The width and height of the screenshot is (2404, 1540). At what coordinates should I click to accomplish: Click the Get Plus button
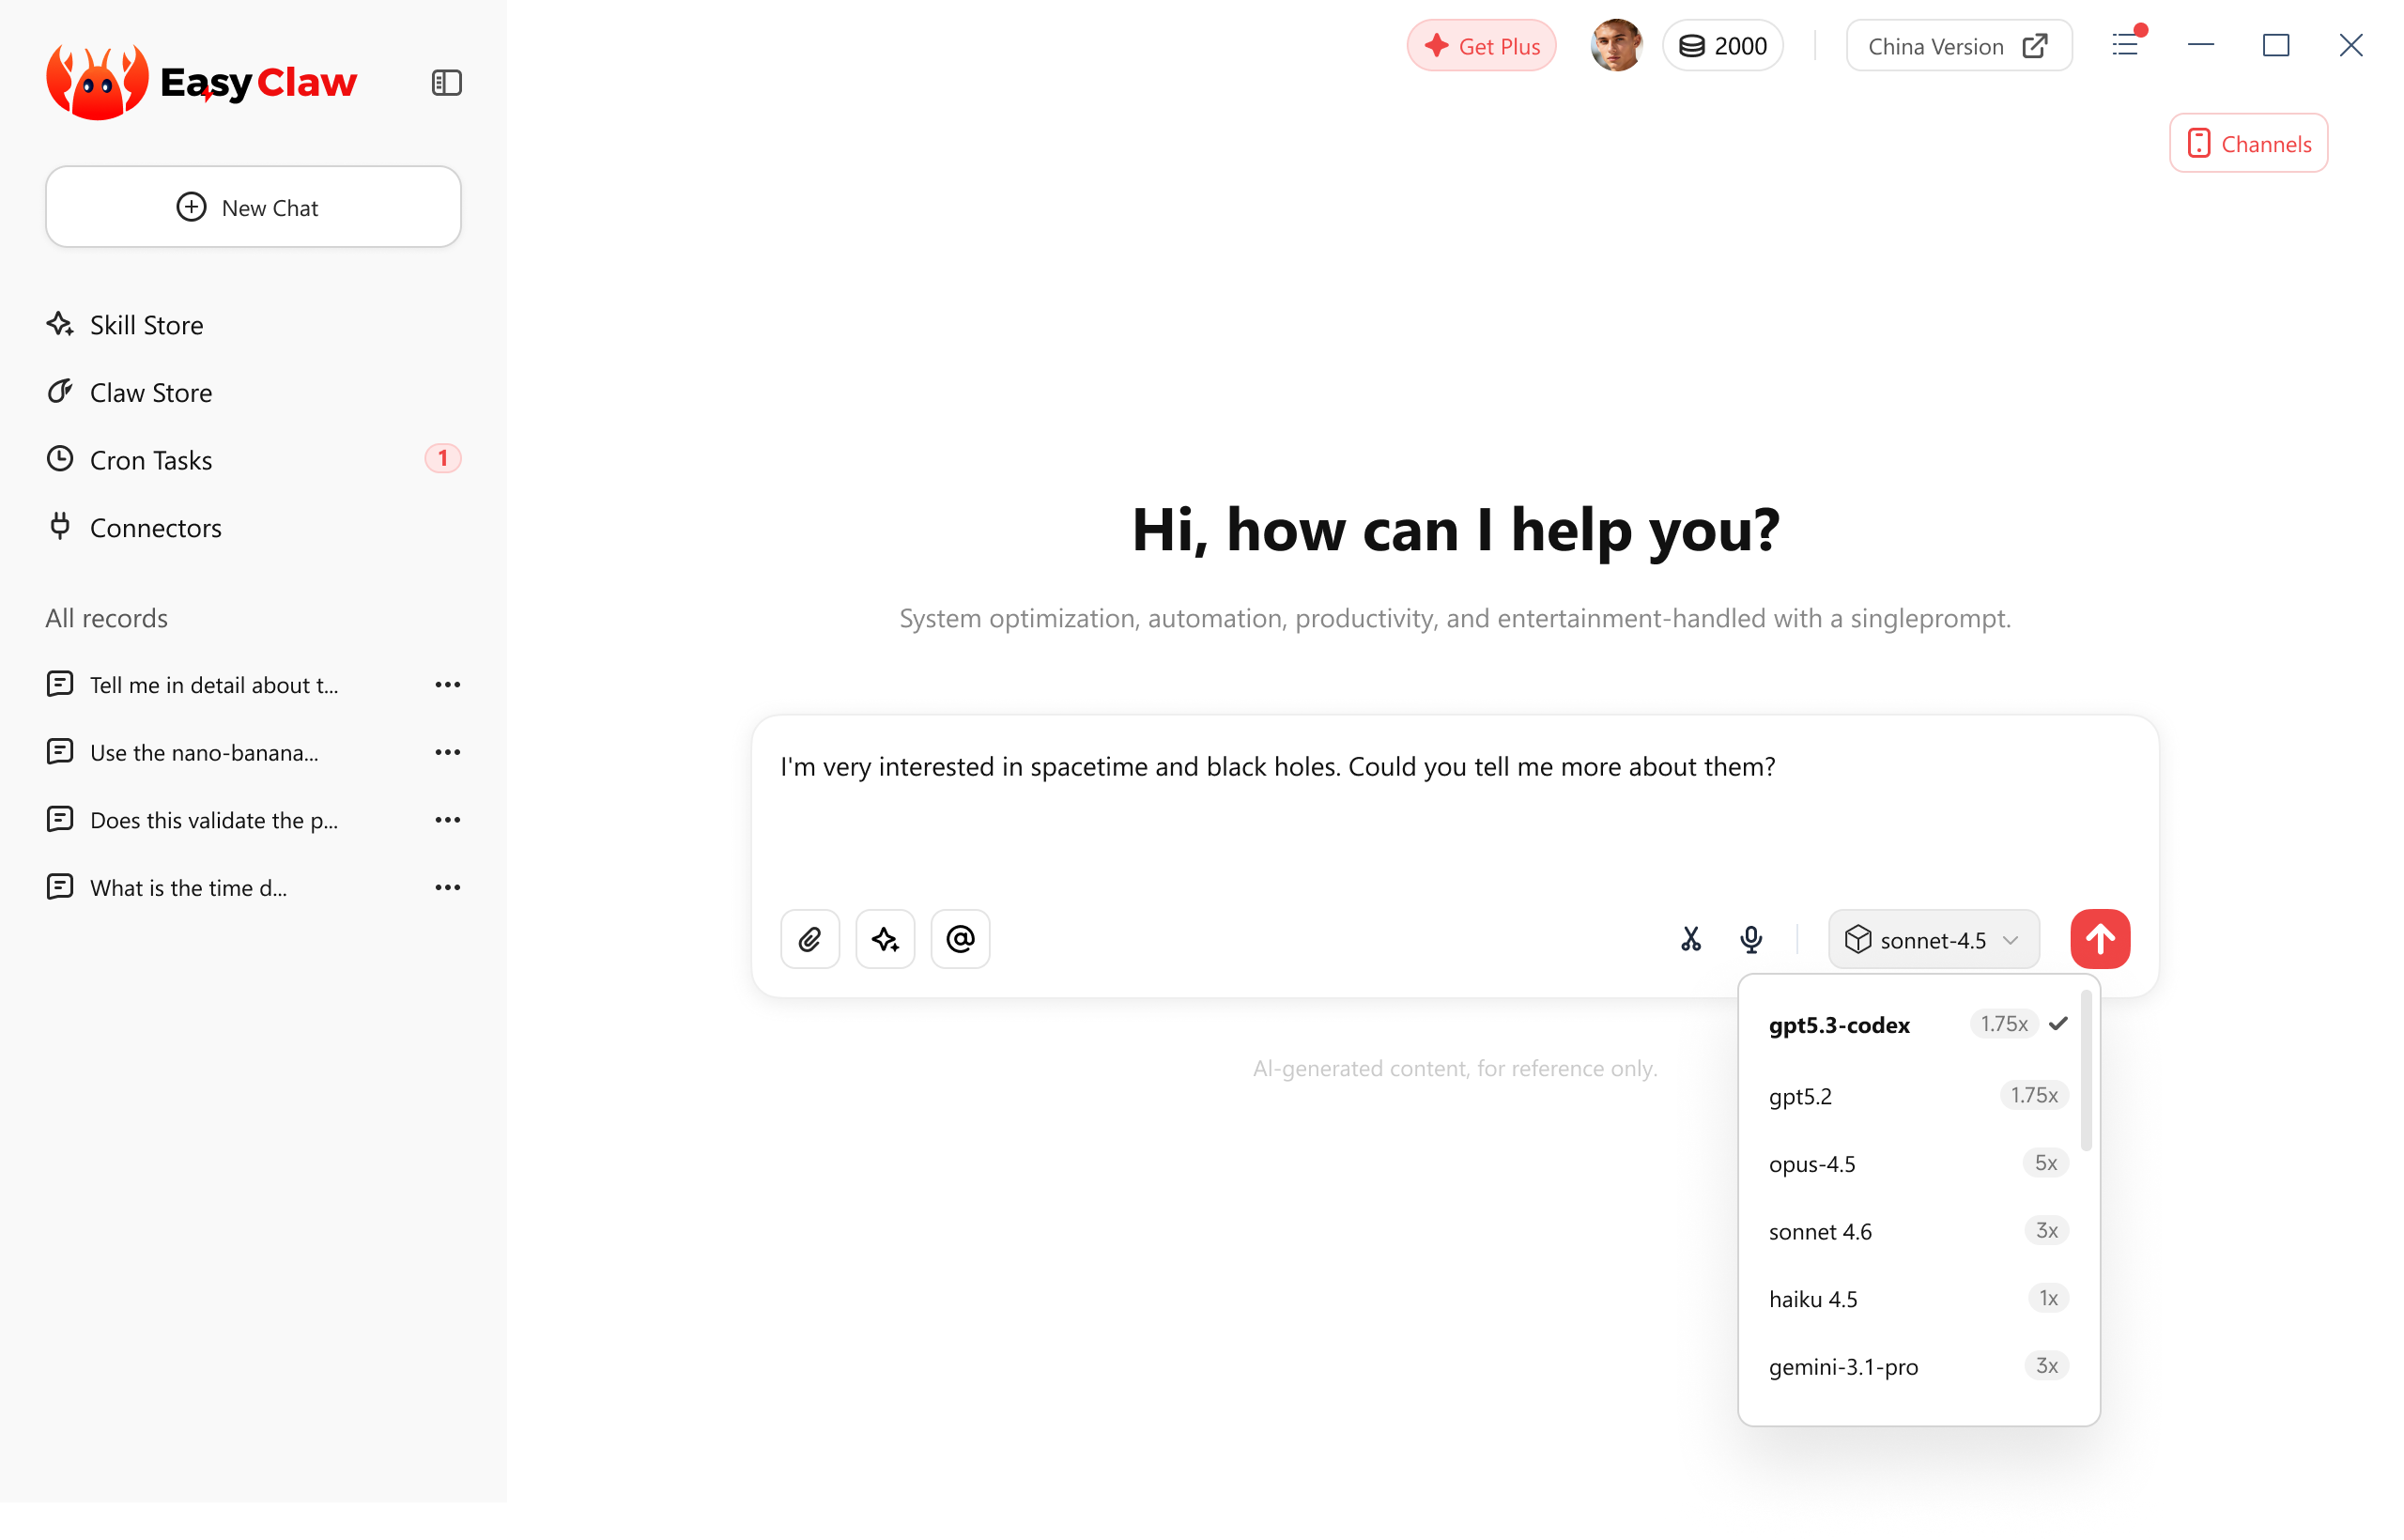tap(1481, 46)
